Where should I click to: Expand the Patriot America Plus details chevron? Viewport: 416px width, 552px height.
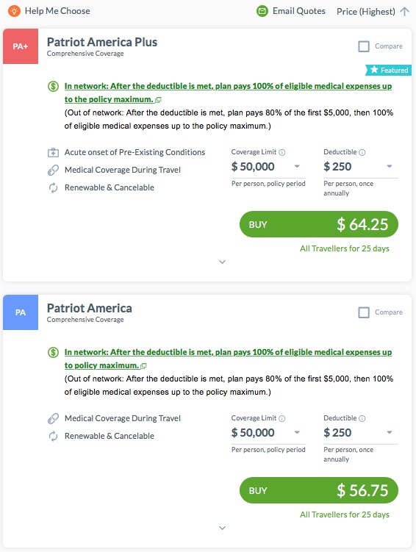tap(222, 262)
